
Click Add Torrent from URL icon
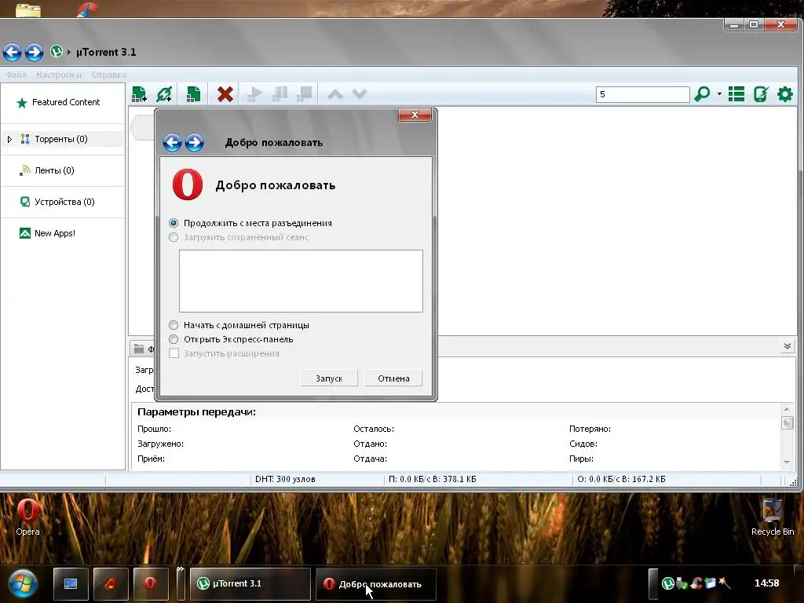(x=164, y=94)
